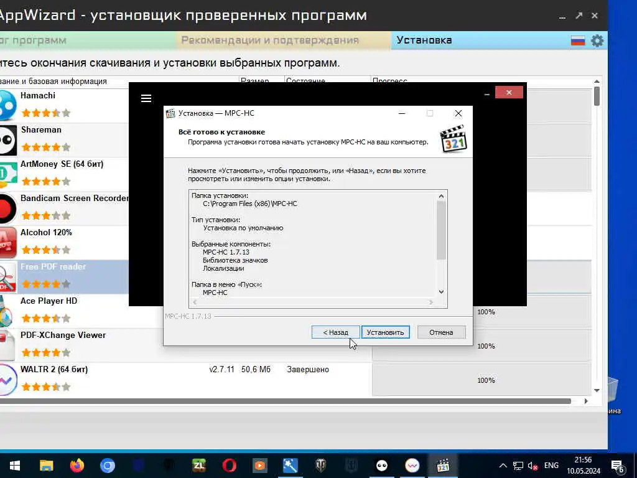Screen dimensions: 637x478
Task: Click the Shareman app icon
Action: tap(7, 140)
